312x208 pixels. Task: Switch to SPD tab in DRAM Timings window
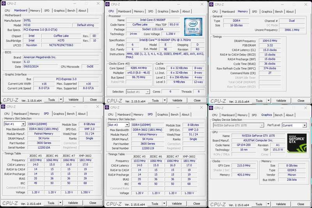[255, 12]
